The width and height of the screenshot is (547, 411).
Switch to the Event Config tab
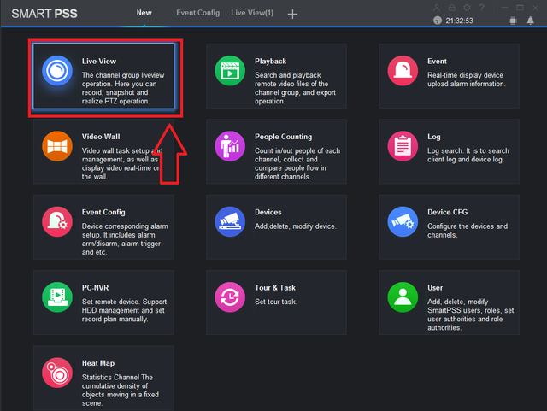point(197,13)
